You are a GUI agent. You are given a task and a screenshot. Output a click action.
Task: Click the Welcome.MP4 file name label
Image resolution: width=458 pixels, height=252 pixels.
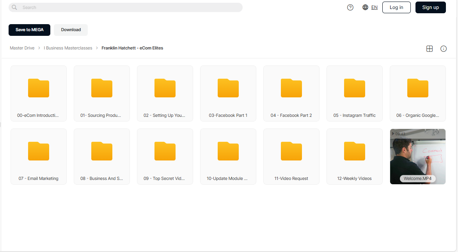(x=418, y=178)
